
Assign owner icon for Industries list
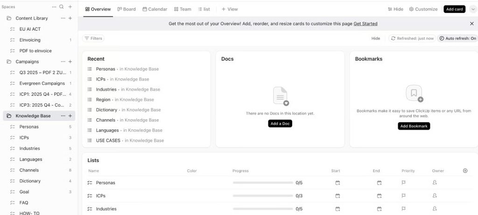(x=435, y=208)
